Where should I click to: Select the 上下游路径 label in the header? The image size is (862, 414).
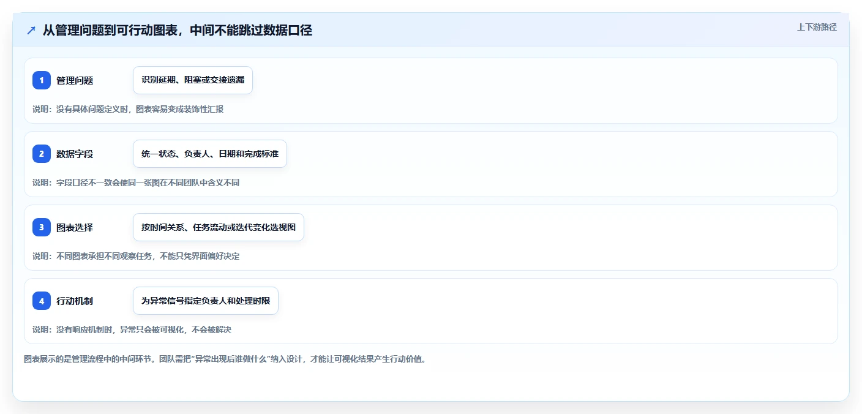pos(817,27)
